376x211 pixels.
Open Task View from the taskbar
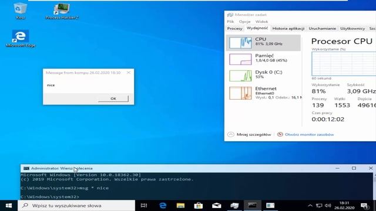point(144,206)
